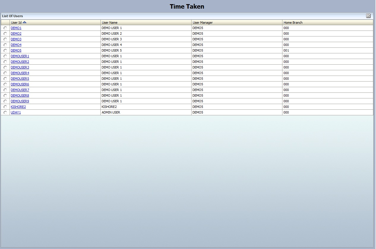Click the DEMOUSER7 link
This screenshot has width=376, height=249.
point(20,90)
